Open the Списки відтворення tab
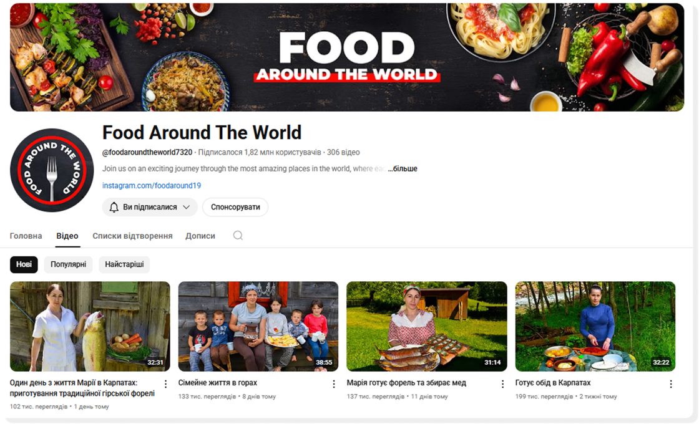 [132, 236]
